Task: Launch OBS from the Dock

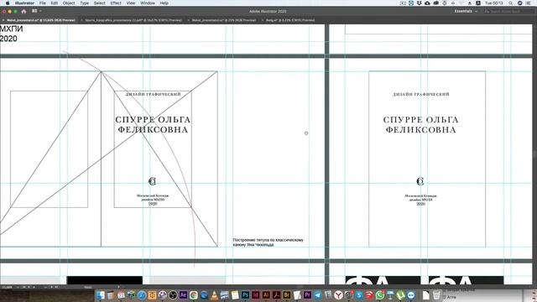Action: (x=173, y=295)
